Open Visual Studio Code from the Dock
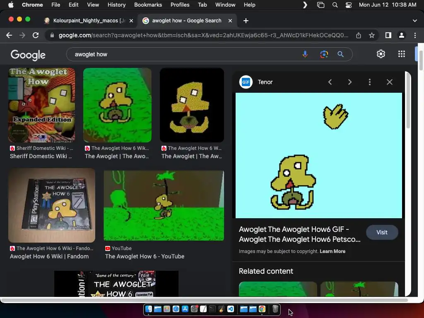The width and height of the screenshot is (424, 318). tap(231, 309)
